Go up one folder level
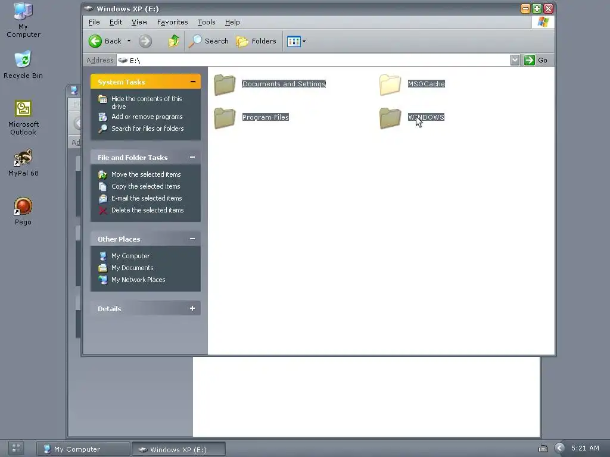The height and width of the screenshot is (457, 610). tap(174, 41)
